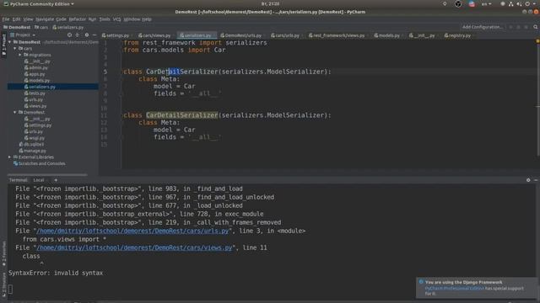Click the collapse-all icon in Project panel header
540x303 pixels.
pyautogui.click(x=78, y=35)
